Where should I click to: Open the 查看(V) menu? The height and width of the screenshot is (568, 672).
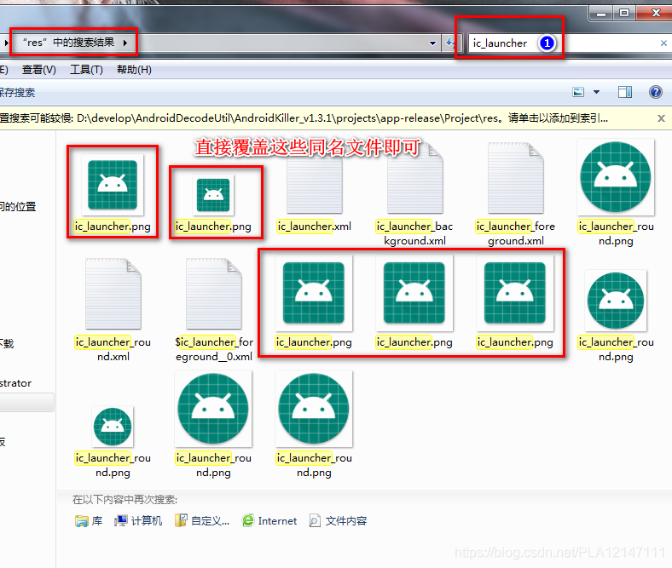39,69
